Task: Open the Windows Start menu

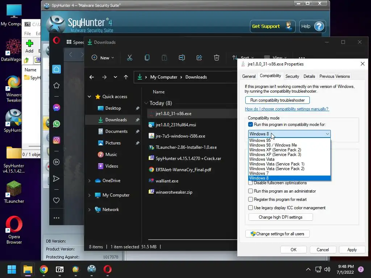Action: coord(12,269)
